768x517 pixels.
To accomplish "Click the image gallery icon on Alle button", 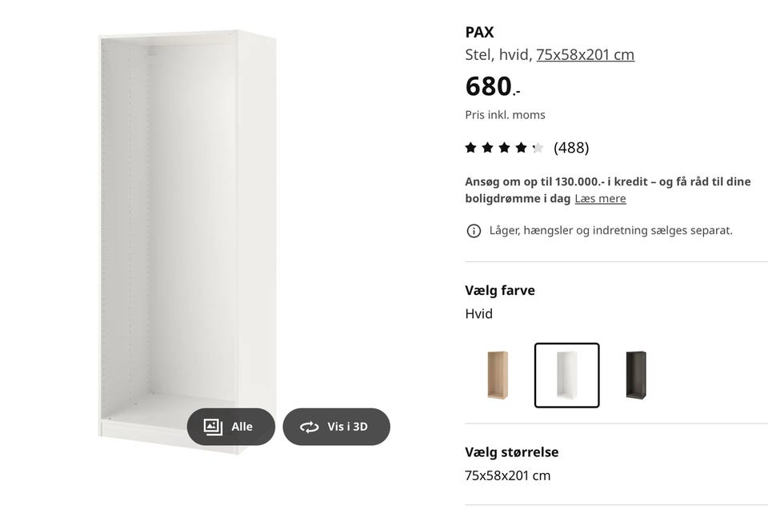I will point(213,427).
